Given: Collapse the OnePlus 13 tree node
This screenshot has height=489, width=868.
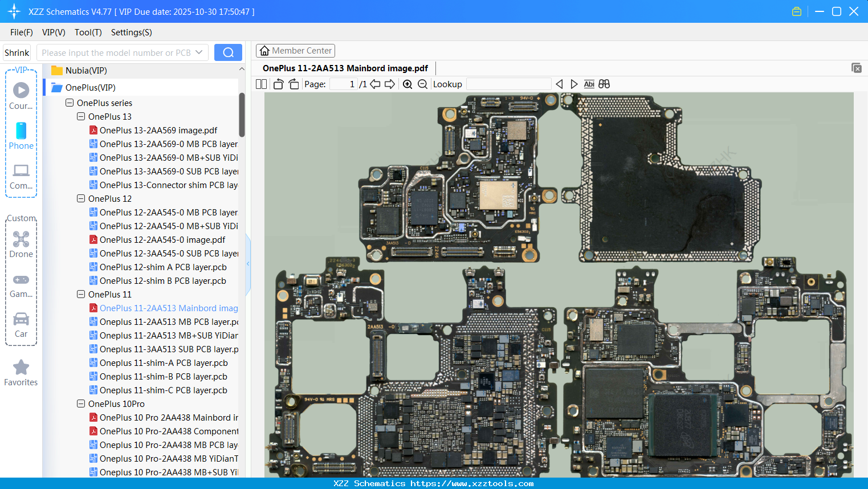Looking at the screenshot, I should pyautogui.click(x=80, y=116).
